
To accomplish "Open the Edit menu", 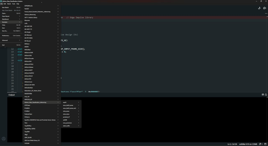I will (x=5, y=4).
